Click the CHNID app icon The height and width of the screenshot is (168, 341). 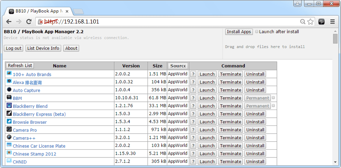tap(9, 161)
